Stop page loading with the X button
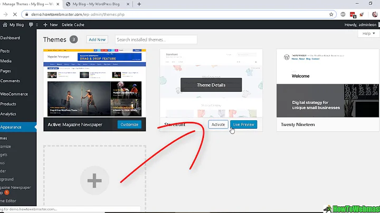 15,15
